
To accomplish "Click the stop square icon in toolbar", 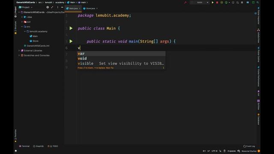I will tap(242, 3).
